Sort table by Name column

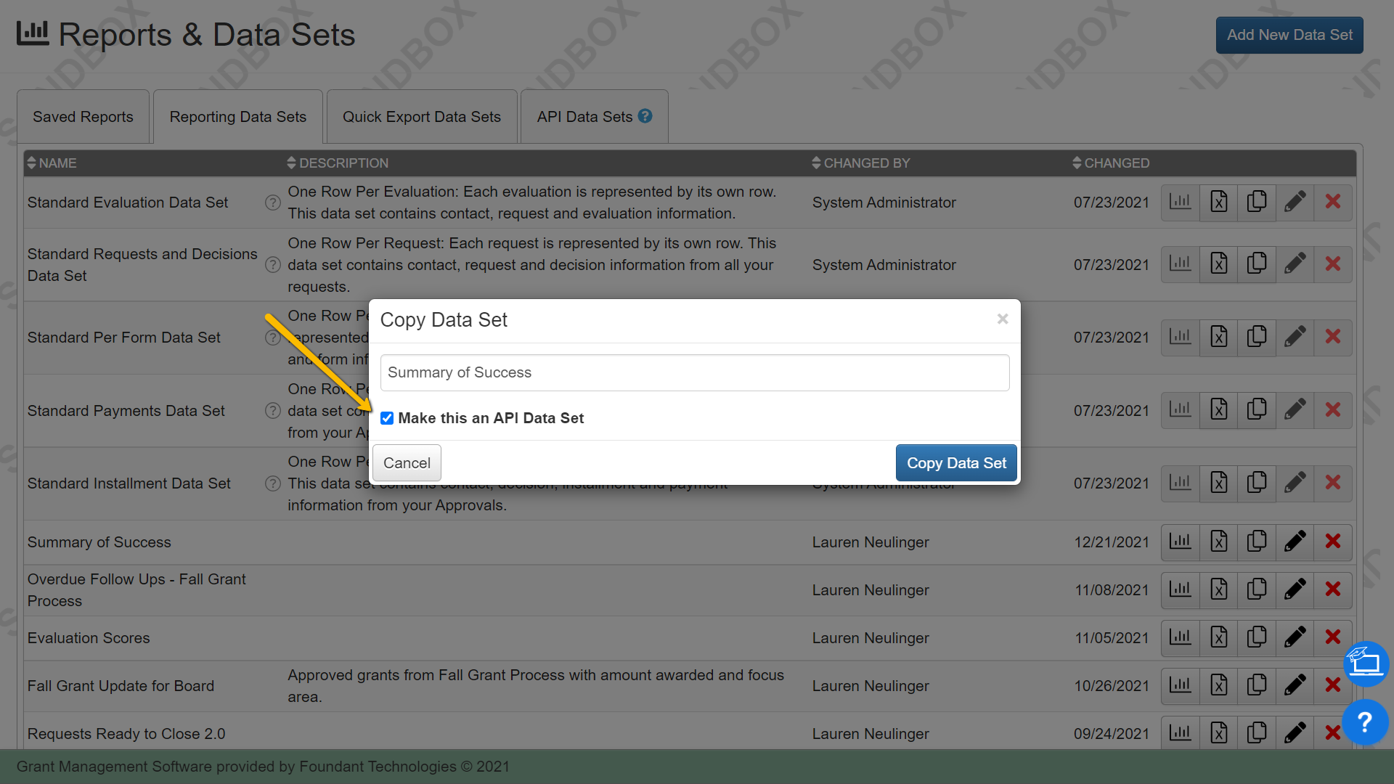(51, 163)
